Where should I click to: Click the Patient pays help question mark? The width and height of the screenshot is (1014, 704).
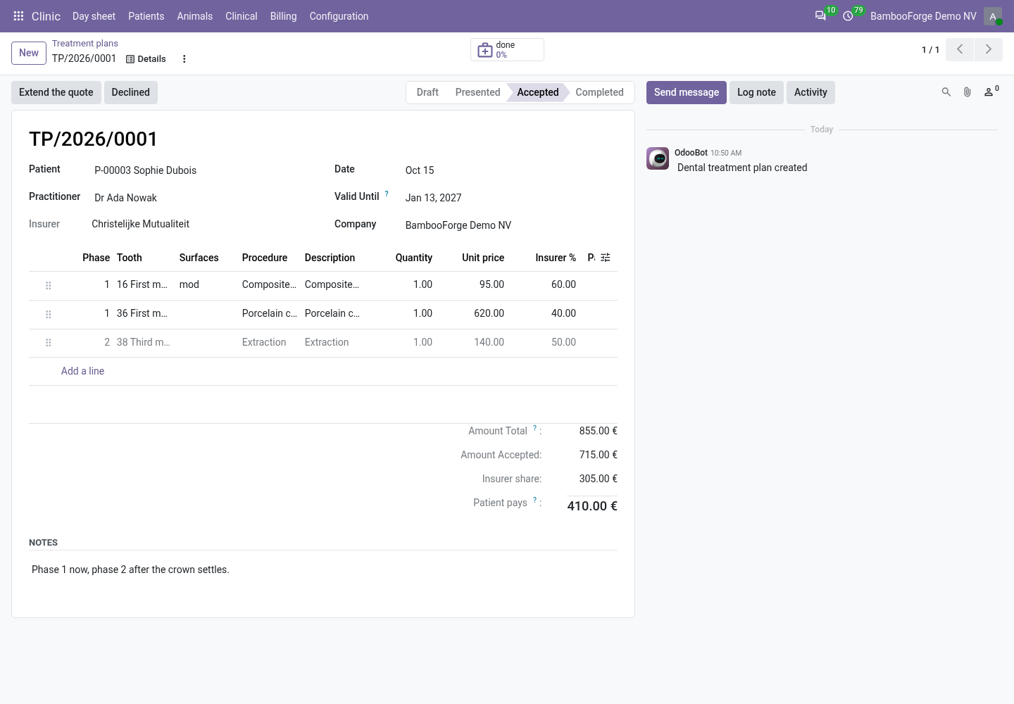[534, 500]
